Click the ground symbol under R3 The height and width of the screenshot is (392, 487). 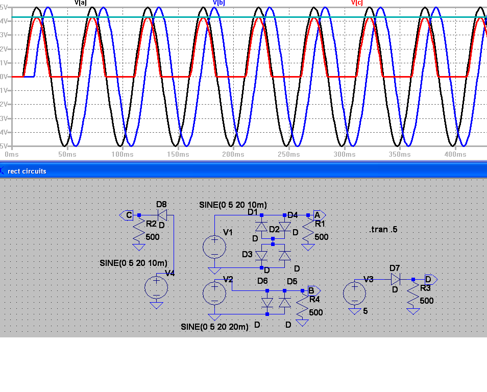tap(413, 311)
